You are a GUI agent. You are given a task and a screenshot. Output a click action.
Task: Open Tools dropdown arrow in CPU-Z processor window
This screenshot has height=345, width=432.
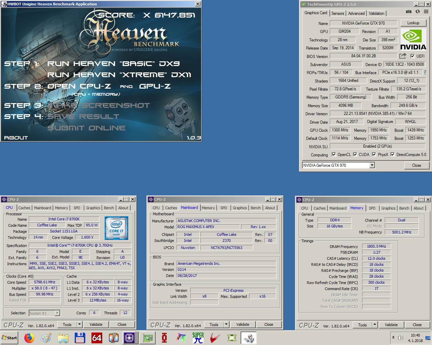79,325
